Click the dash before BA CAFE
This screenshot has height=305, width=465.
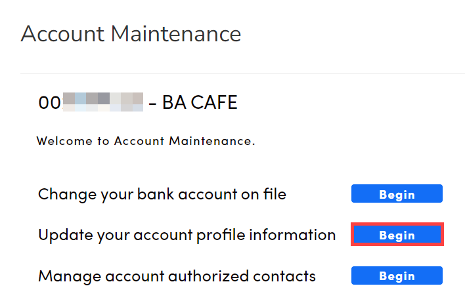tap(152, 103)
